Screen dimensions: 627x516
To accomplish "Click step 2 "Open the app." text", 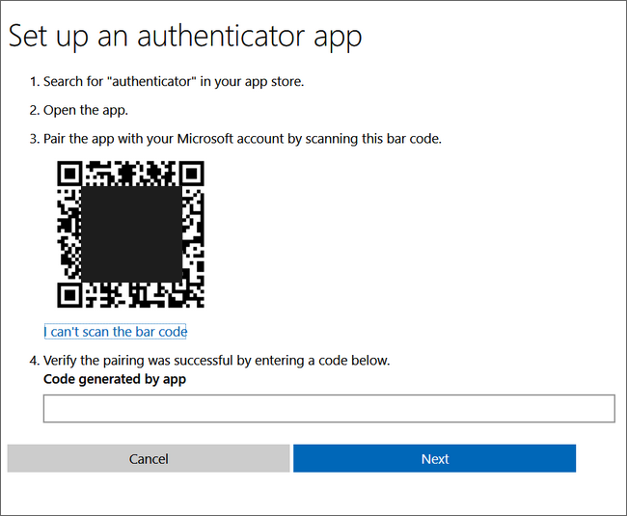I will click(86, 110).
